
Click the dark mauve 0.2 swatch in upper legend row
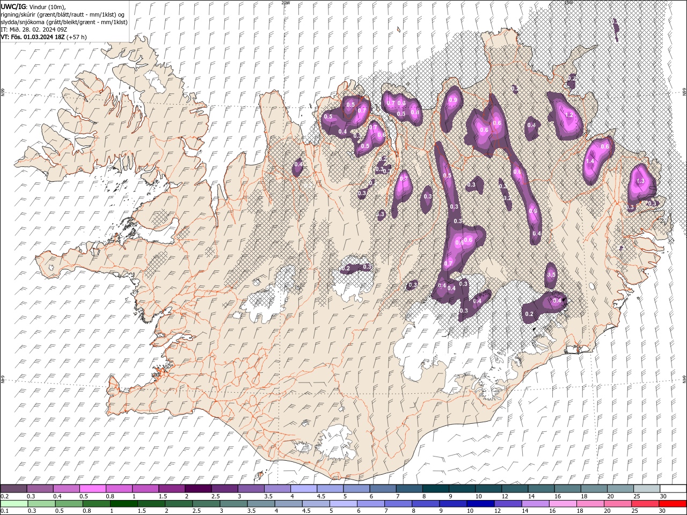click(14, 489)
